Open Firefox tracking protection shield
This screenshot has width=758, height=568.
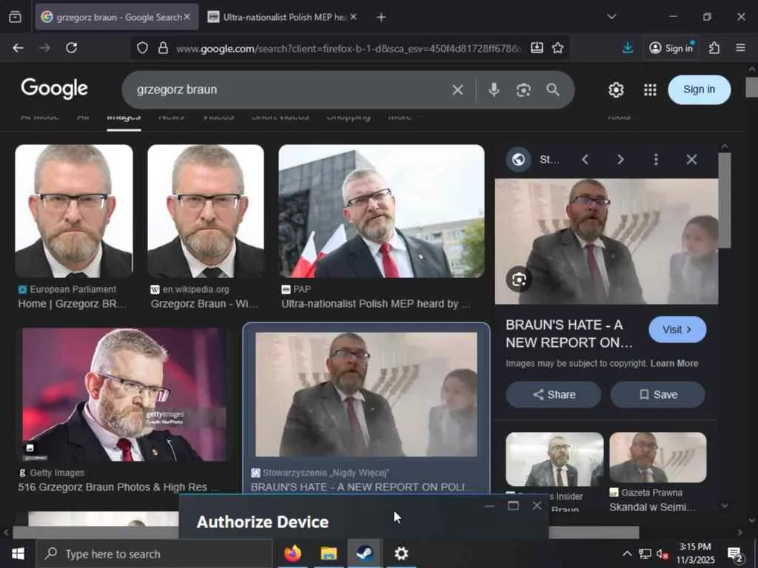pos(142,48)
